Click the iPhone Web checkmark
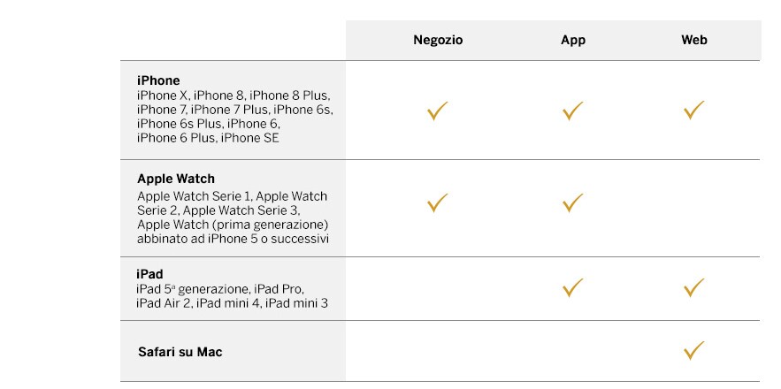Image resolution: width=781 pixels, height=389 pixels. 693,111
